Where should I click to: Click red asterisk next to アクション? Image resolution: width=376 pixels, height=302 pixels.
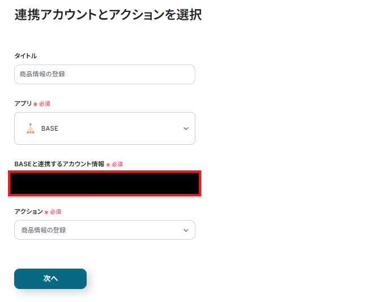[x=46, y=212]
